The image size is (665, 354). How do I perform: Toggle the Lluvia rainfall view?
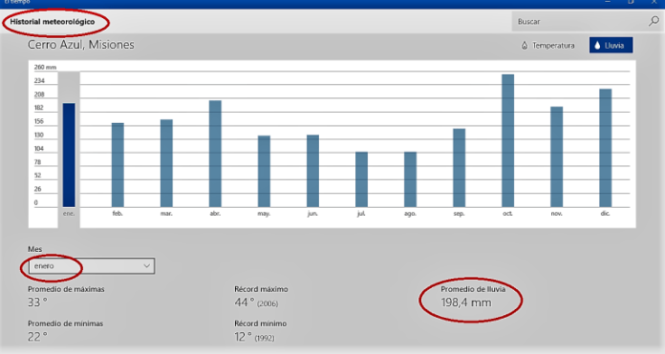[611, 45]
